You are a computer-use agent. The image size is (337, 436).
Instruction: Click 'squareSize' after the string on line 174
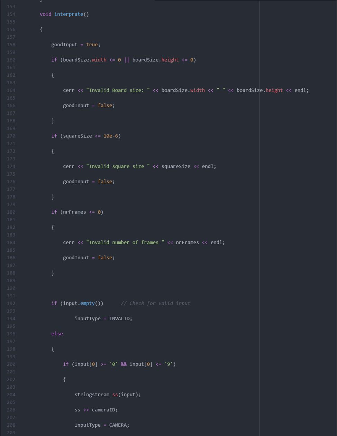tap(176, 166)
